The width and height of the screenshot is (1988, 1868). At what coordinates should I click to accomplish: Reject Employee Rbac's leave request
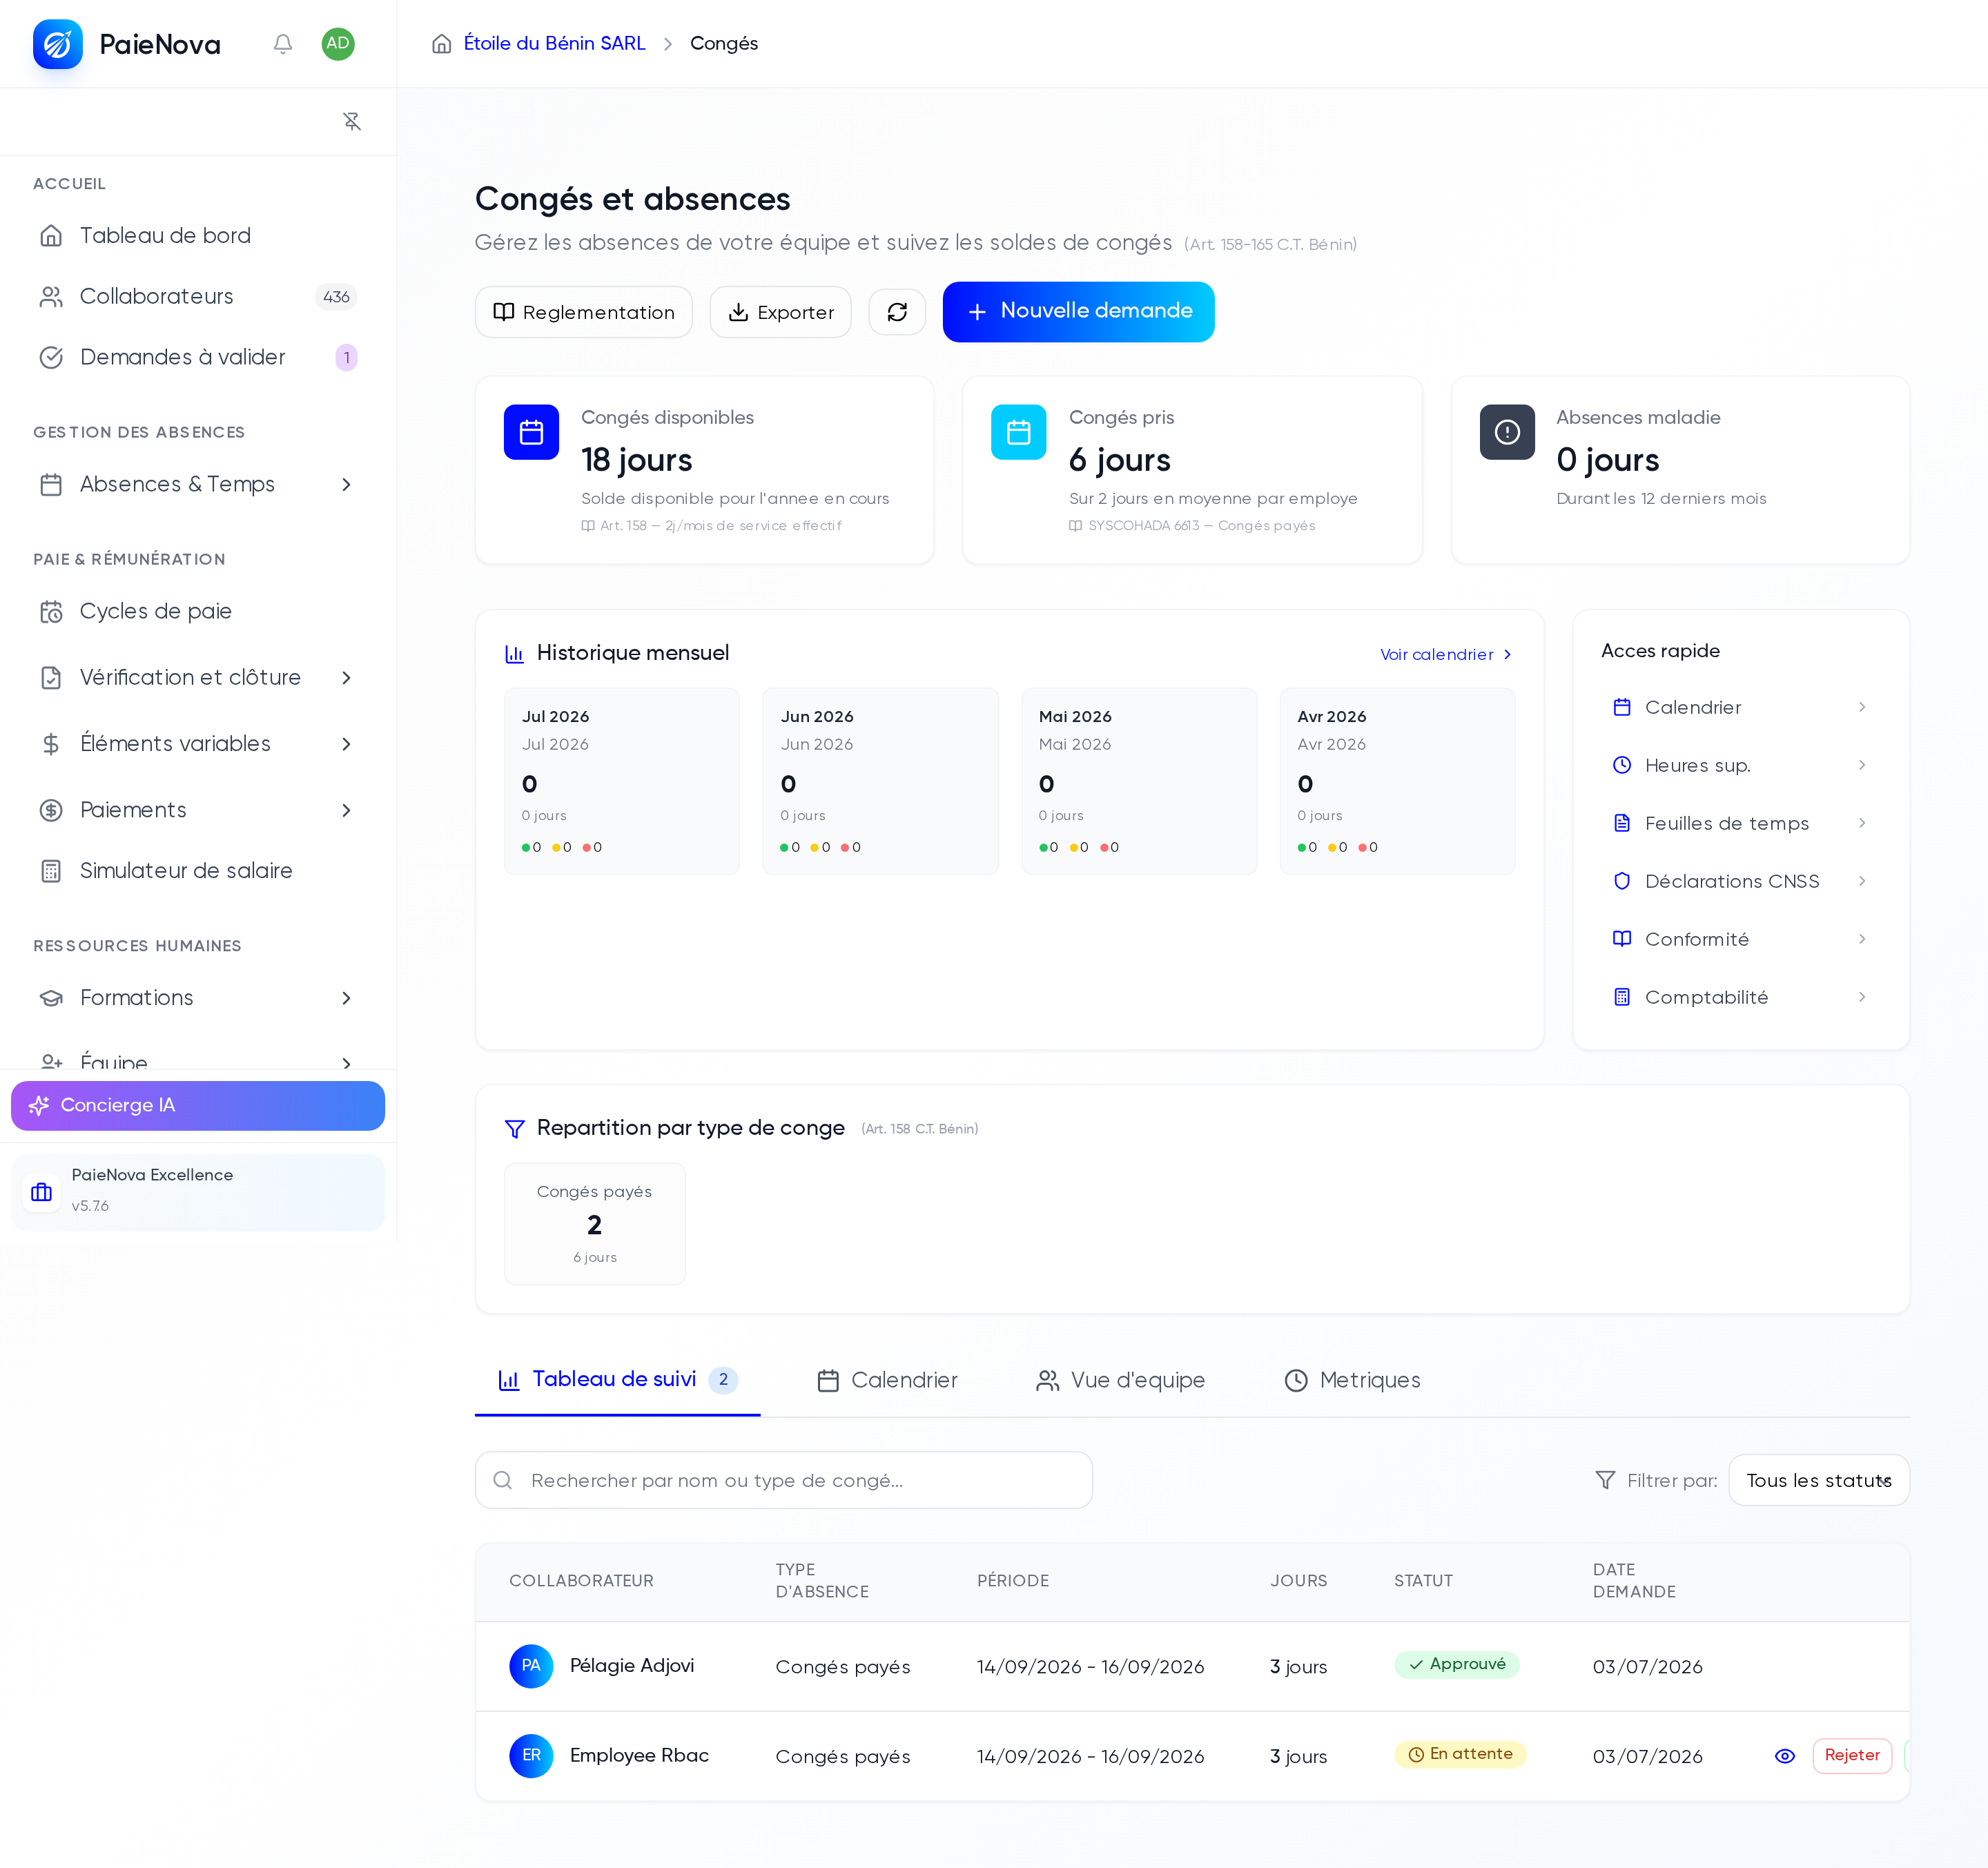(x=1852, y=1756)
